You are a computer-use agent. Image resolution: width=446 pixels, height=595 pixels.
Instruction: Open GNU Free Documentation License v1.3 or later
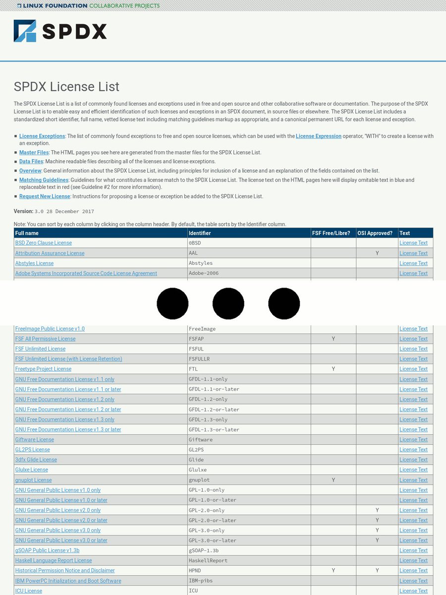(x=68, y=429)
